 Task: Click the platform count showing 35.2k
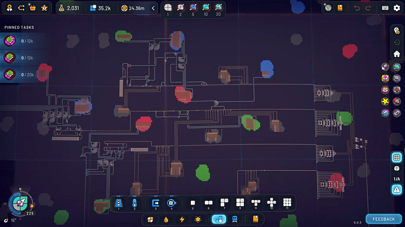click(x=100, y=8)
